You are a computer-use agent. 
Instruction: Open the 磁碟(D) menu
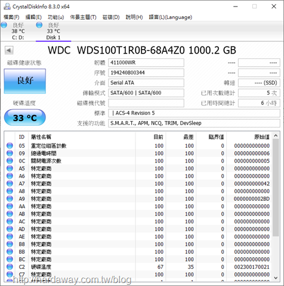click(111, 17)
